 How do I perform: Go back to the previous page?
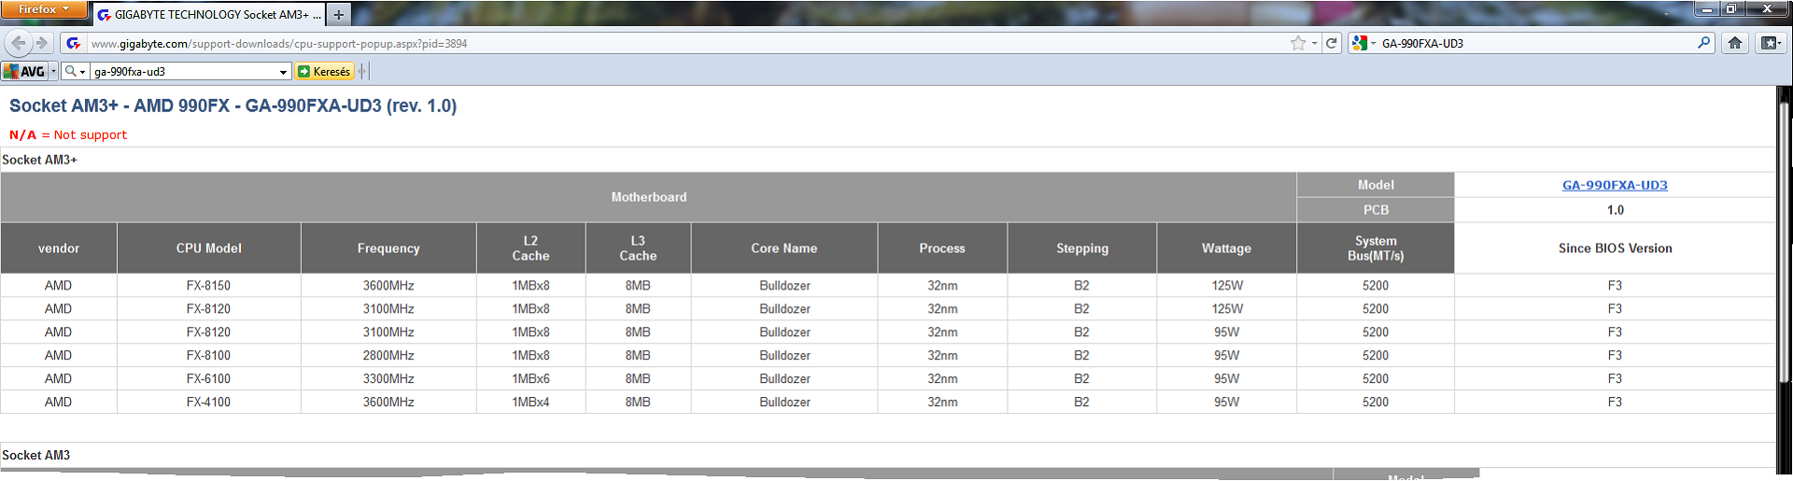(19, 43)
